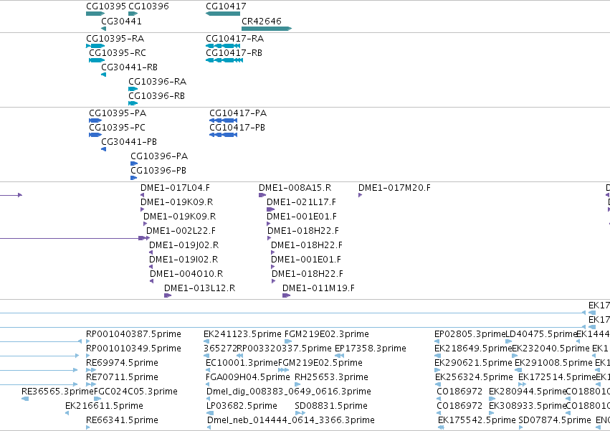This screenshot has height=431, width=610.
Task: Click EST EK172514.5prime
Action: 522,384
